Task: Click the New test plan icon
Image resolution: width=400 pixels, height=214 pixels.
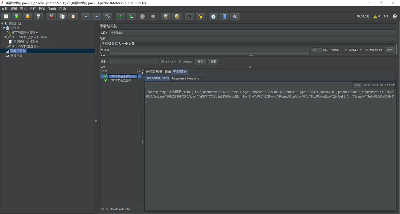Action: (x=6, y=16)
